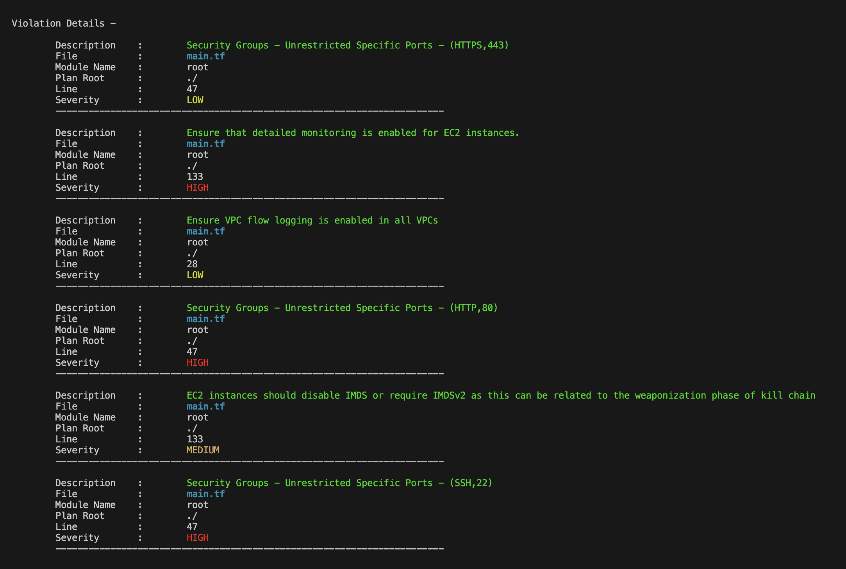The image size is (846, 569).
Task: Click the 'Violation Details' heading text
Action: point(58,23)
